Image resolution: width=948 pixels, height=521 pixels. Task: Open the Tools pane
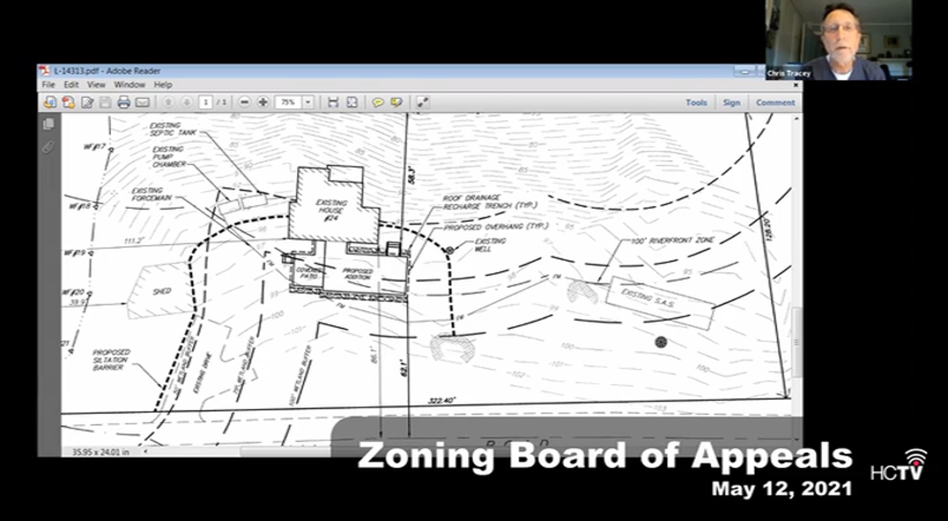click(696, 102)
